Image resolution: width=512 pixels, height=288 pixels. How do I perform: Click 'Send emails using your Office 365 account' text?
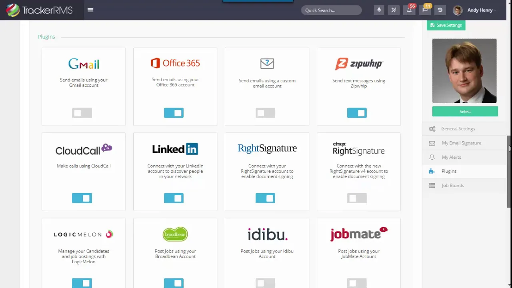pos(175,82)
